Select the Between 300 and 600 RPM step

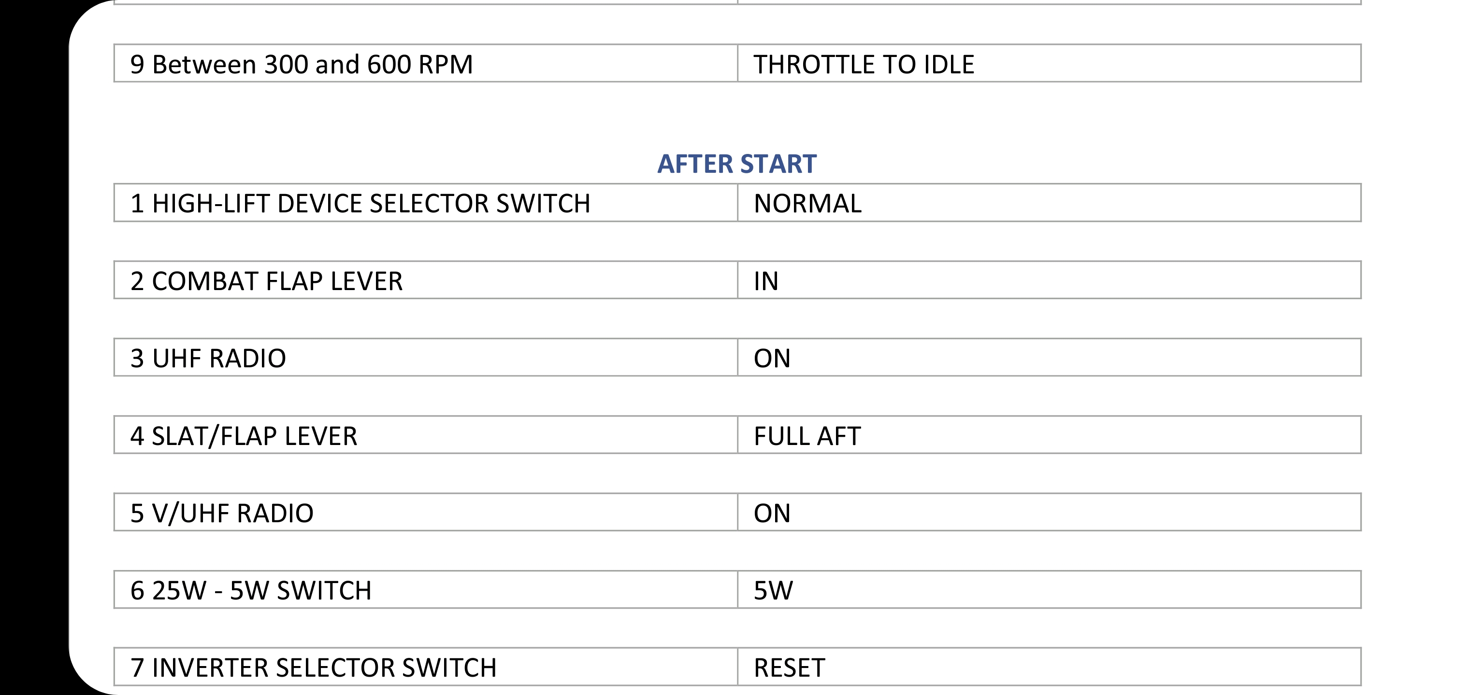[x=425, y=64]
